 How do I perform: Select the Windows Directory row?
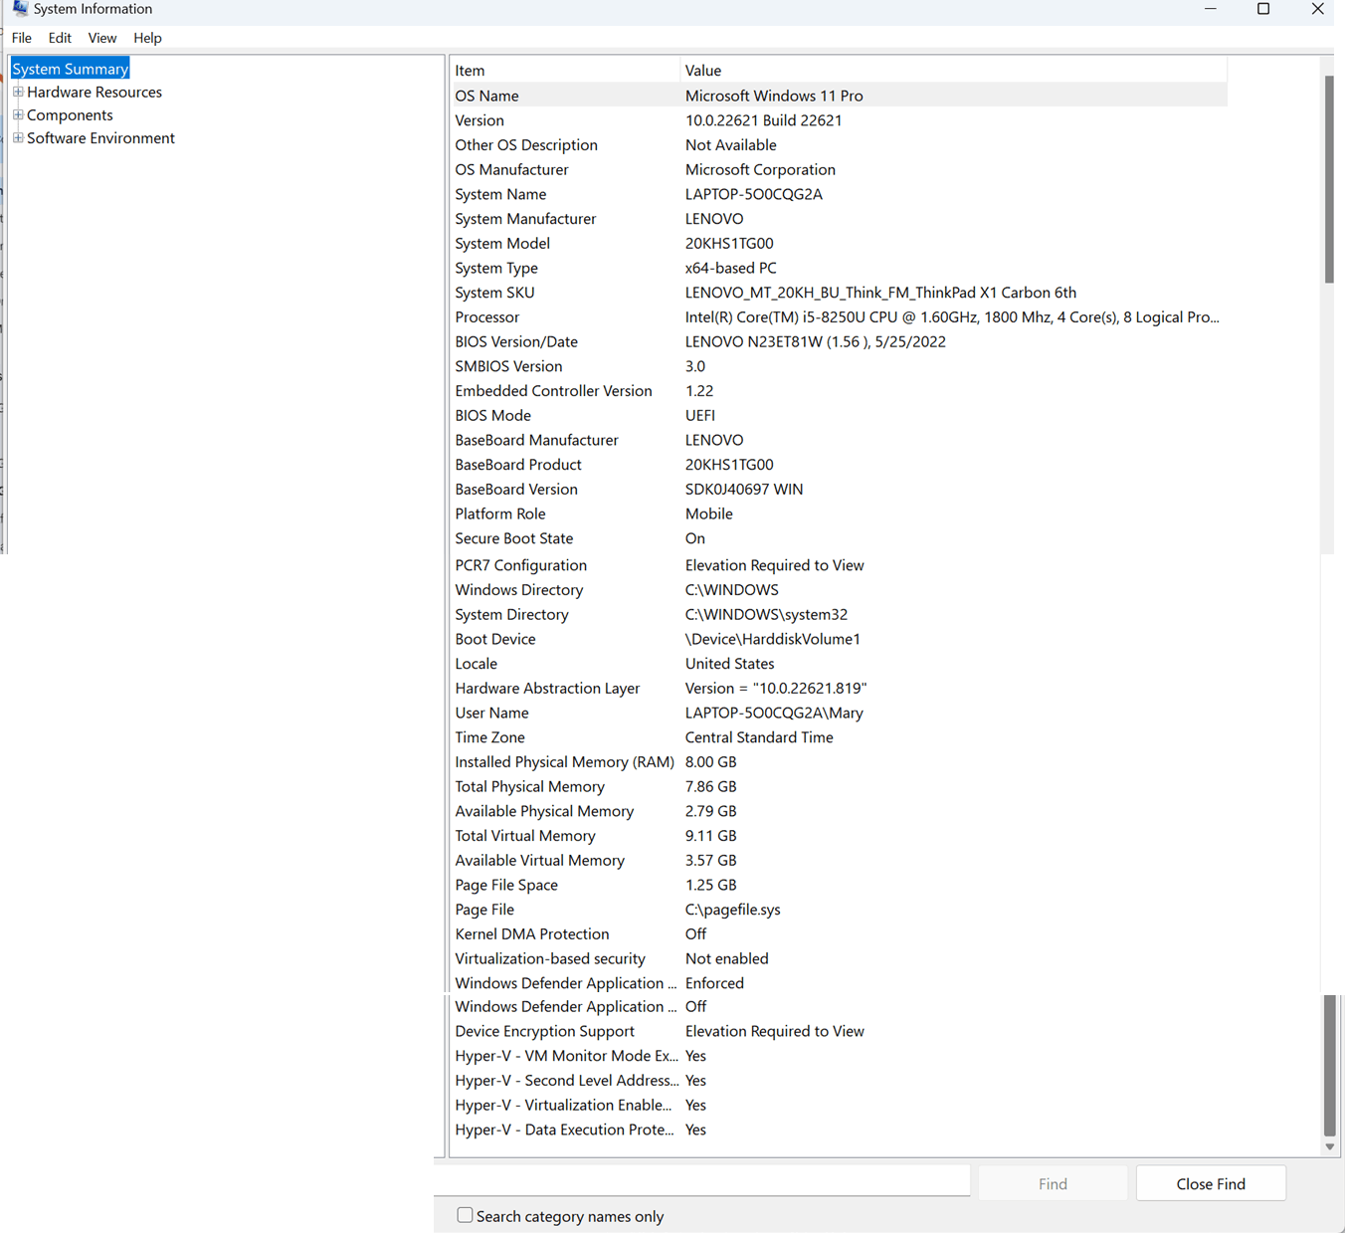tap(839, 590)
